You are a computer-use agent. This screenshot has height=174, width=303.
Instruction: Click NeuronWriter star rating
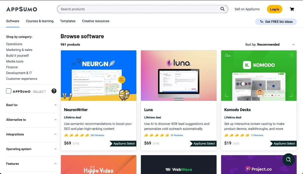click(x=77, y=135)
